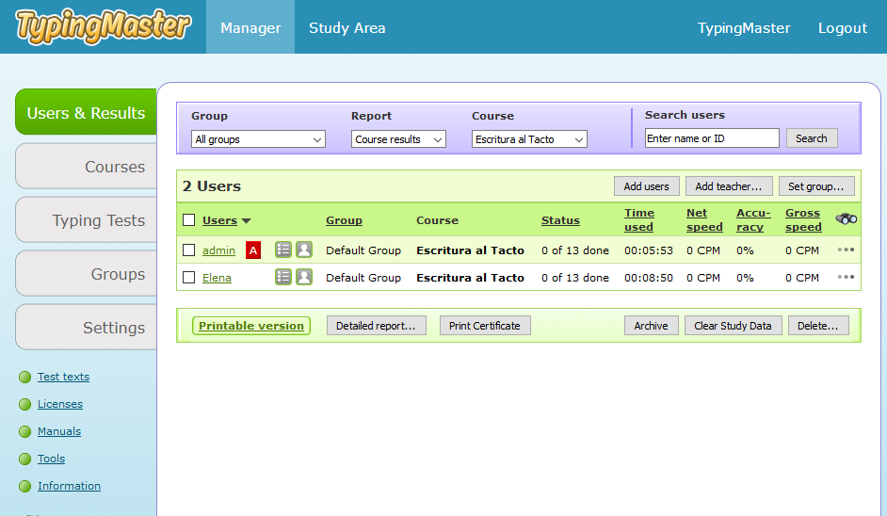This screenshot has width=887, height=516.
Task: Click the TypingMaster header link
Action: click(x=743, y=27)
